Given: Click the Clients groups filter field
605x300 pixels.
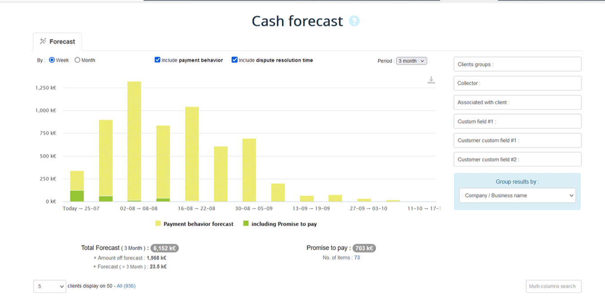Looking at the screenshot, I should 517,64.
